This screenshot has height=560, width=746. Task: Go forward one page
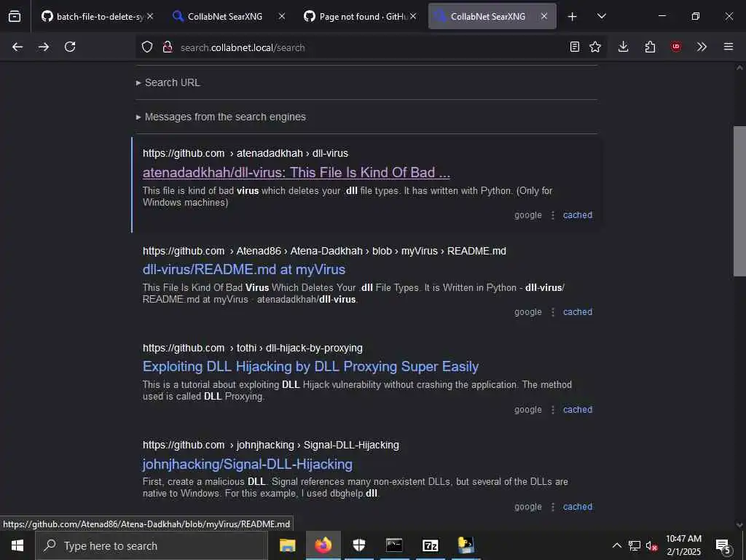(x=44, y=47)
